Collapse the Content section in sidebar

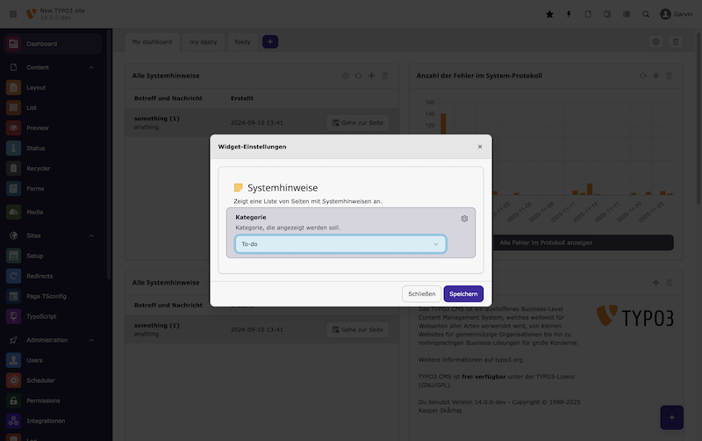coord(91,67)
